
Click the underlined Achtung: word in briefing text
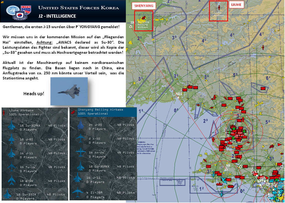(45, 42)
